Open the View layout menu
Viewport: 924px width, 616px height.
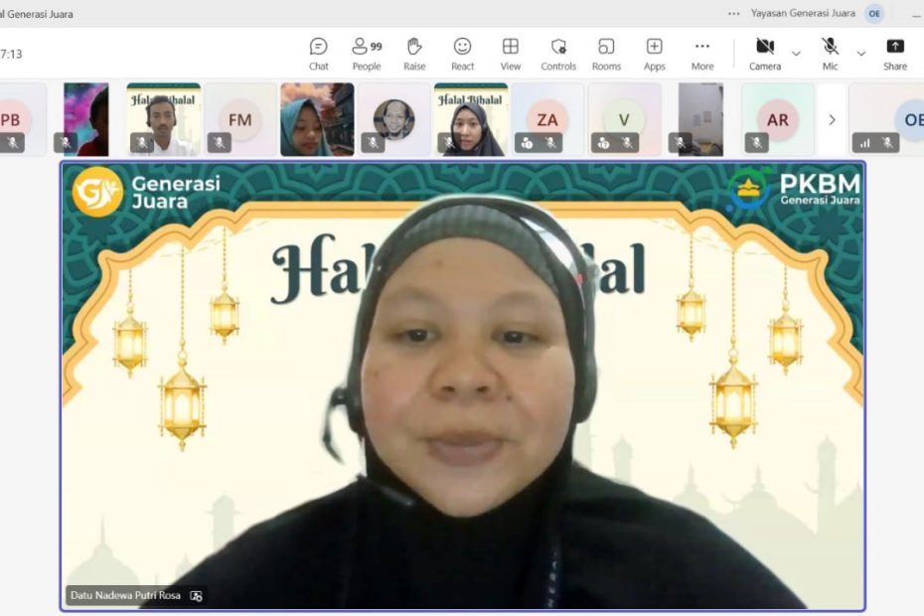click(x=510, y=54)
